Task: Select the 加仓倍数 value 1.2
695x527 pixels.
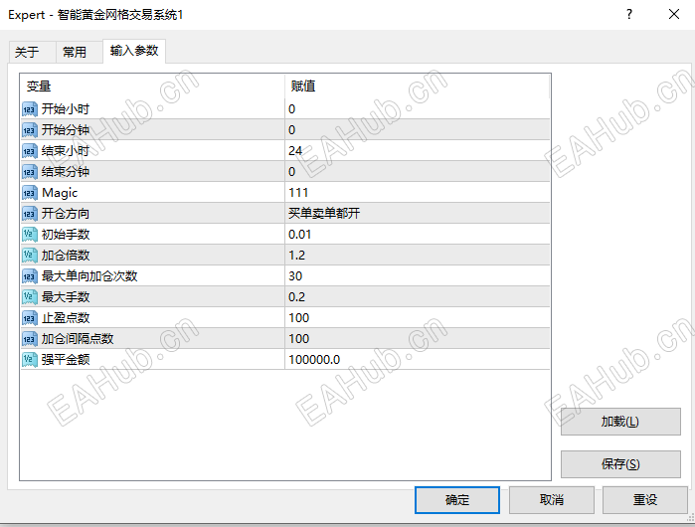Action: click(x=296, y=256)
